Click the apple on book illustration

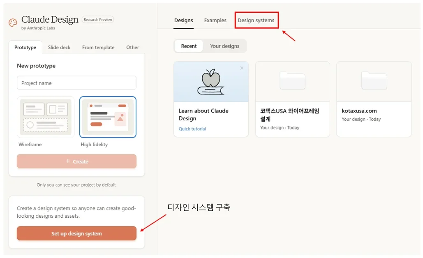[x=211, y=82]
